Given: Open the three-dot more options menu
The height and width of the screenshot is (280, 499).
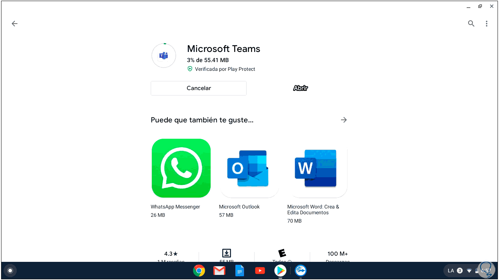Looking at the screenshot, I should [487, 24].
